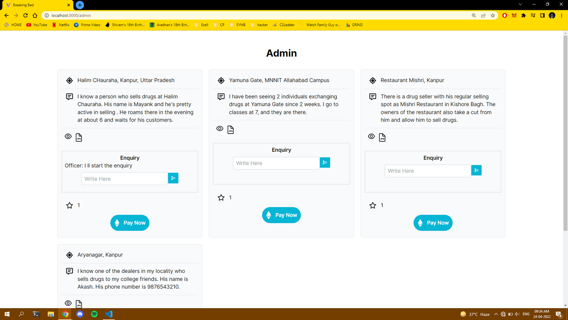The image size is (568, 320).
Task: Open the SYMB bookmarks folder
Action: [x=237, y=24]
